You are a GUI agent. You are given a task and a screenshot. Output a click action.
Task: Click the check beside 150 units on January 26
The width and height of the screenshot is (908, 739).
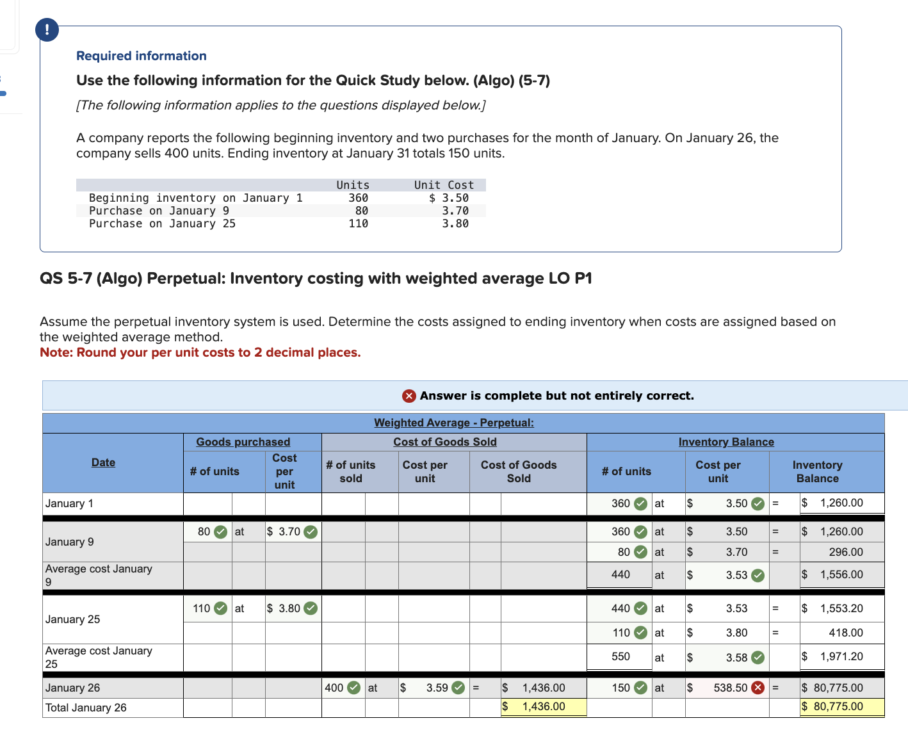640,688
